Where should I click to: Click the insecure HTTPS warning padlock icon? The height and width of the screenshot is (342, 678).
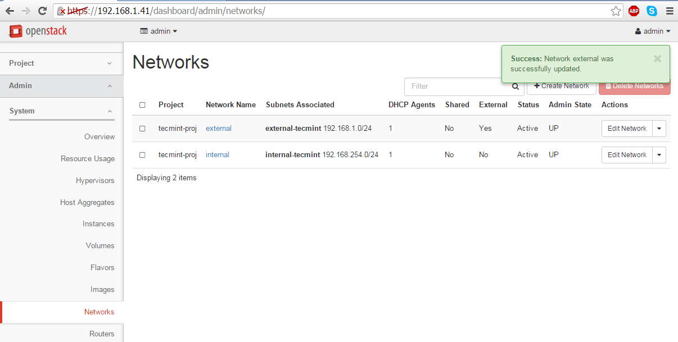62,11
